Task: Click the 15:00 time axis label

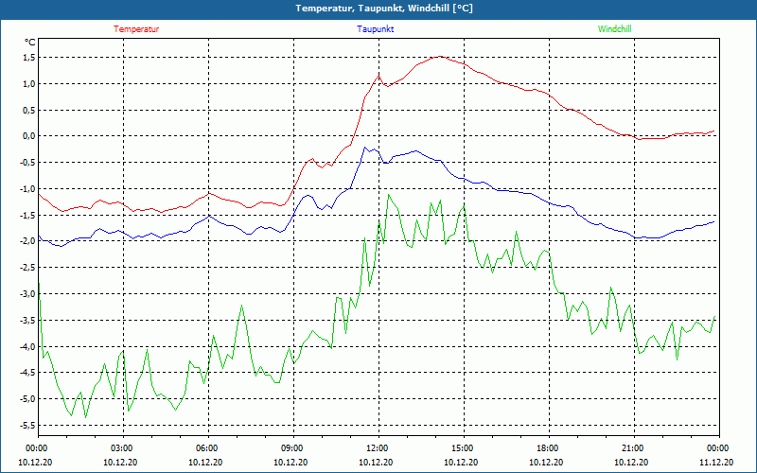Action: [x=463, y=448]
